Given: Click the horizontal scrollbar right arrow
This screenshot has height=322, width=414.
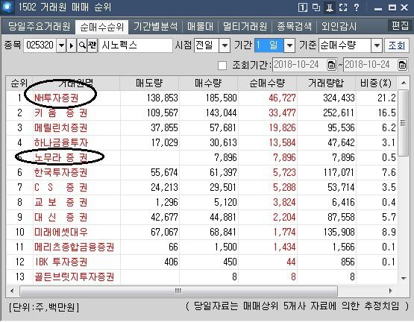Looking at the screenshot, I should tap(390, 291).
